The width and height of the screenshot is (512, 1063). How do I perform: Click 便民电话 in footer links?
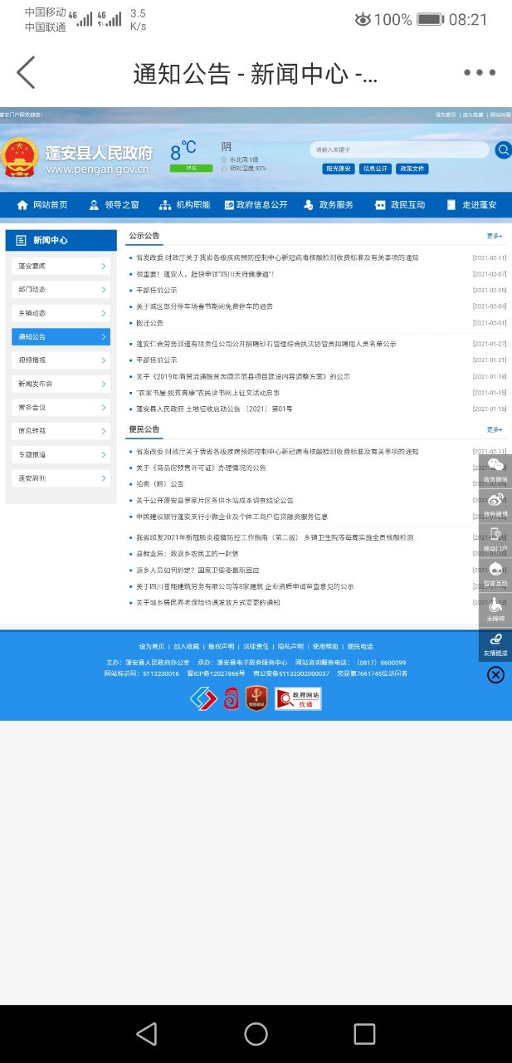coord(360,646)
